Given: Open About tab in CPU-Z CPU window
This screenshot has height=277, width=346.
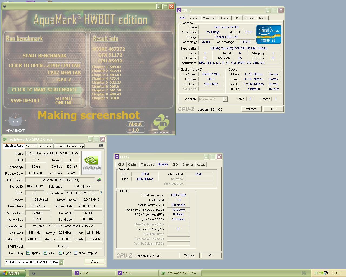Looking at the screenshot, I should (262, 18).
